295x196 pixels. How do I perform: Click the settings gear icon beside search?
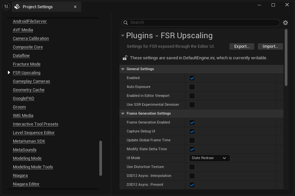pyautogui.click(x=285, y=23)
